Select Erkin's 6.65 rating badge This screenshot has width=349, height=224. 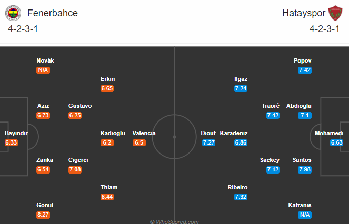coord(107,88)
